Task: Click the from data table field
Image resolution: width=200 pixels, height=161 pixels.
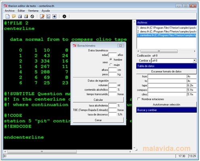Action: tap(167, 76)
